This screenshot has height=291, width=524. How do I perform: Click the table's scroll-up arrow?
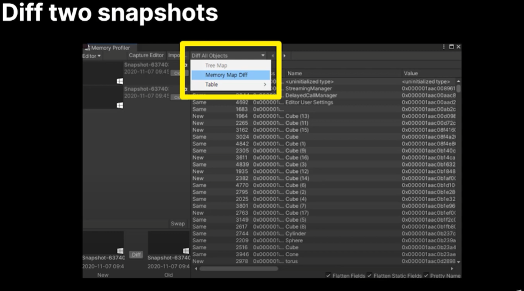coord(459,81)
